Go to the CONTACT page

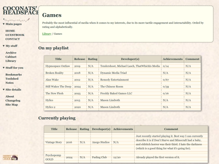[13, 39]
